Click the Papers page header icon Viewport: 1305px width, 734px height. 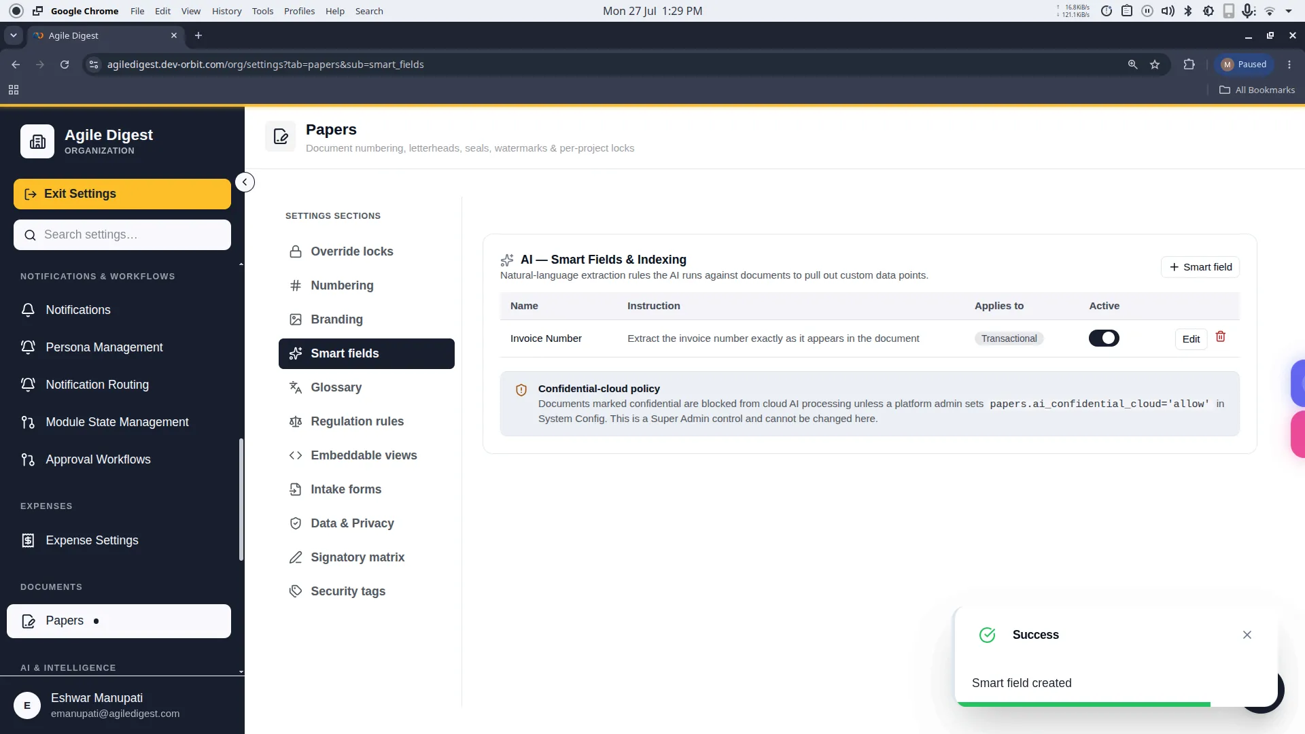(281, 137)
